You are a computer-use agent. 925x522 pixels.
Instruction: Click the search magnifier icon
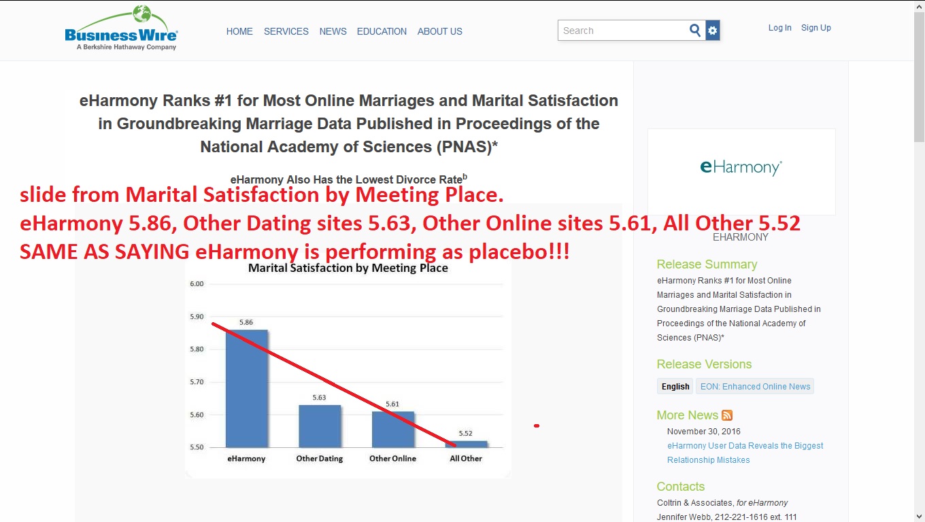pyautogui.click(x=695, y=31)
